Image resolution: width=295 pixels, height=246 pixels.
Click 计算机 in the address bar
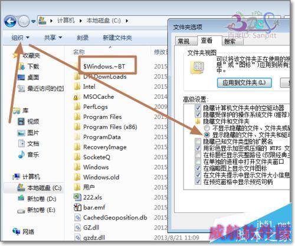pos(66,21)
